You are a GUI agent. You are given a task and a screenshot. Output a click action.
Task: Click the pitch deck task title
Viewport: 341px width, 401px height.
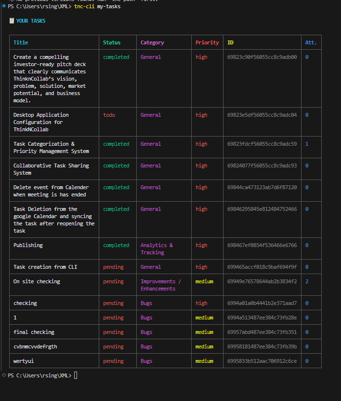50,79
